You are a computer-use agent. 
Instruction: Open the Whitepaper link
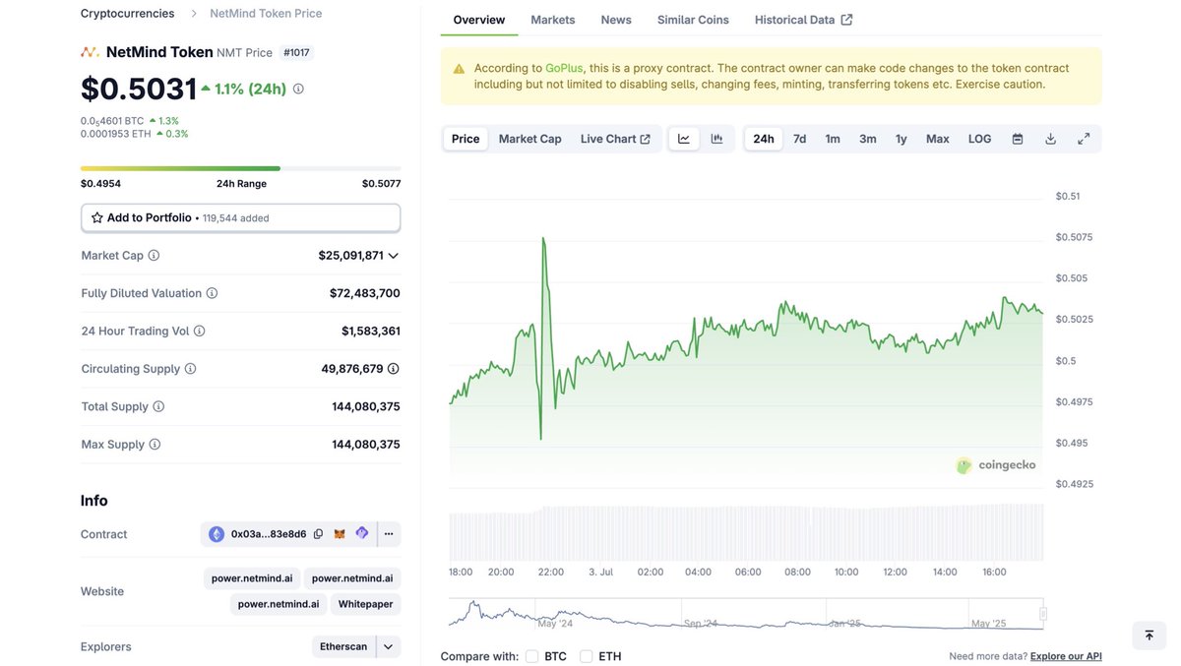point(365,604)
